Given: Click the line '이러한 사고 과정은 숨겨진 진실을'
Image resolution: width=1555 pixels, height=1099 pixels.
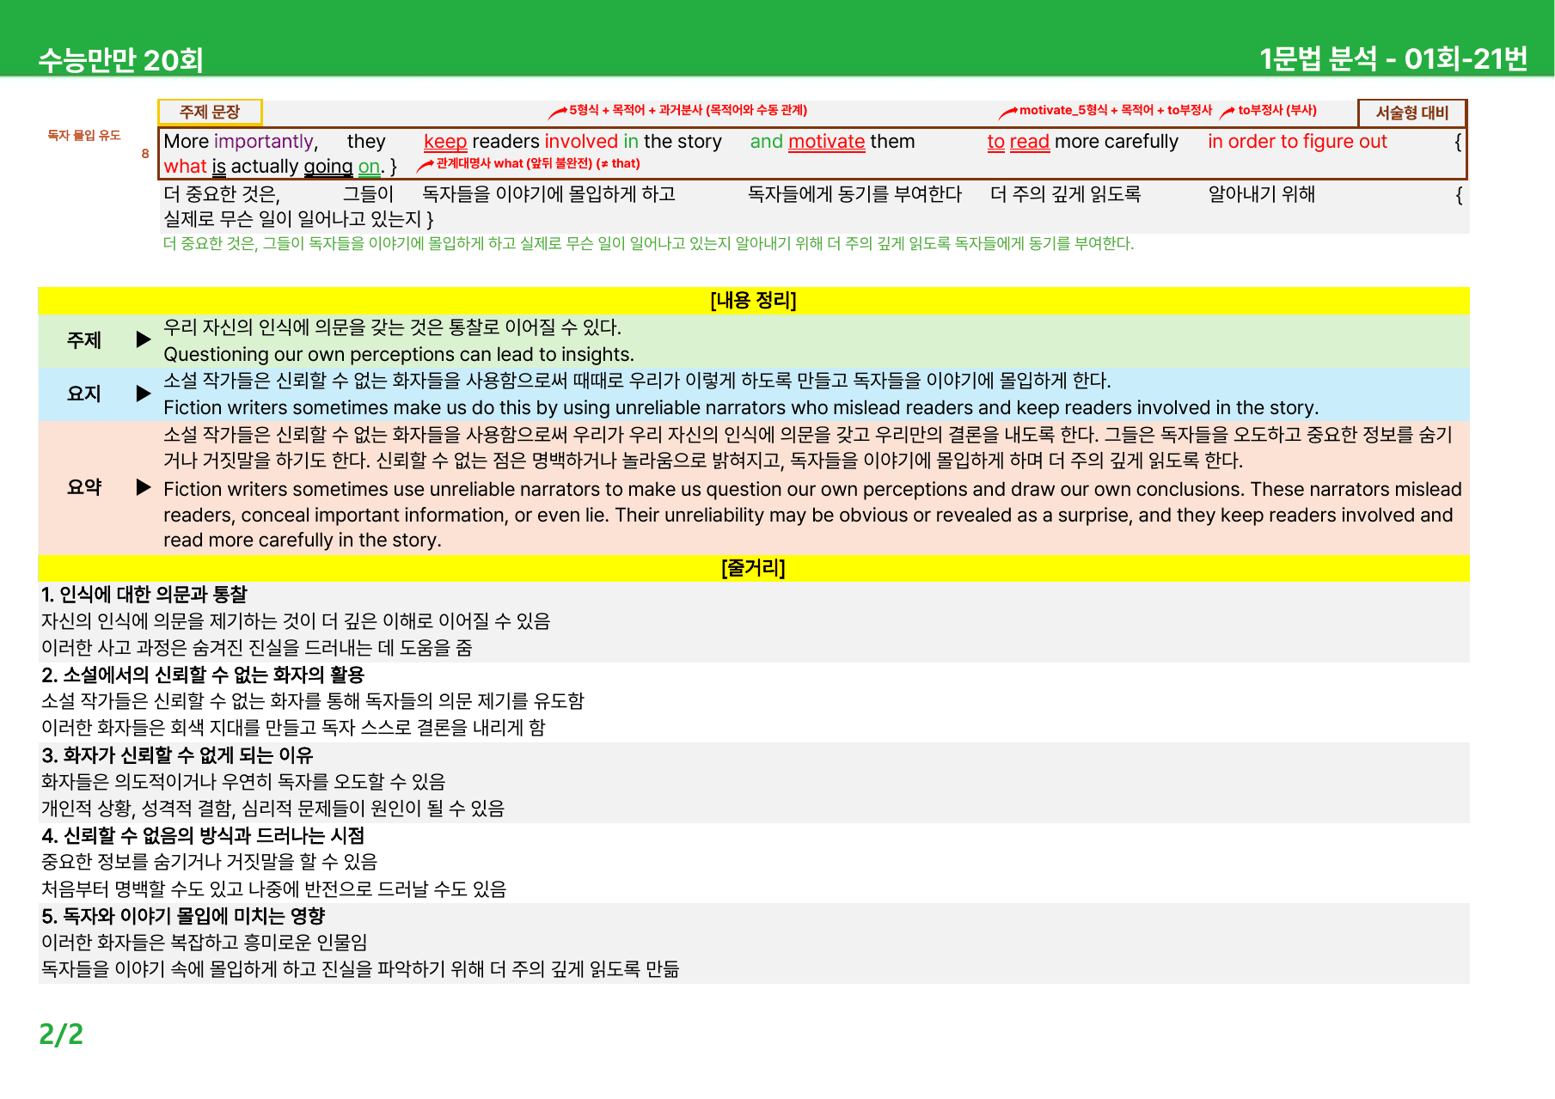Looking at the screenshot, I should coord(257,648).
